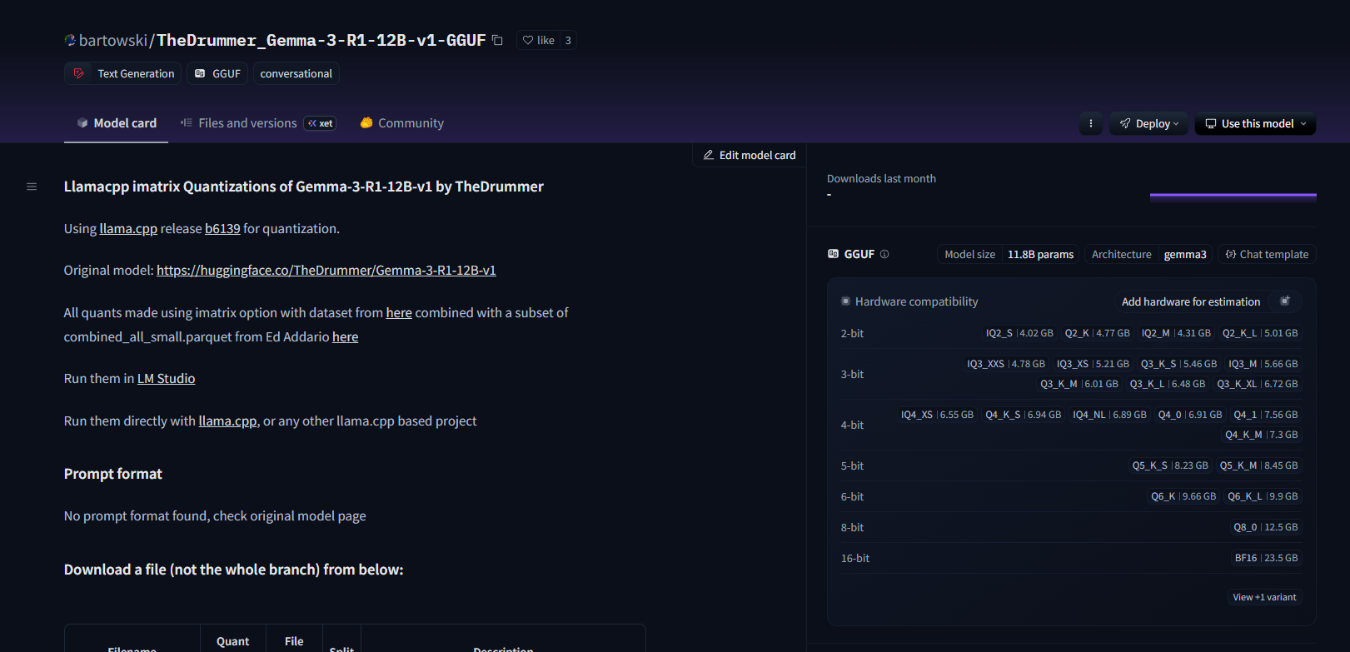Click the conversational tag
The height and width of the screenshot is (652, 1350).
(296, 73)
